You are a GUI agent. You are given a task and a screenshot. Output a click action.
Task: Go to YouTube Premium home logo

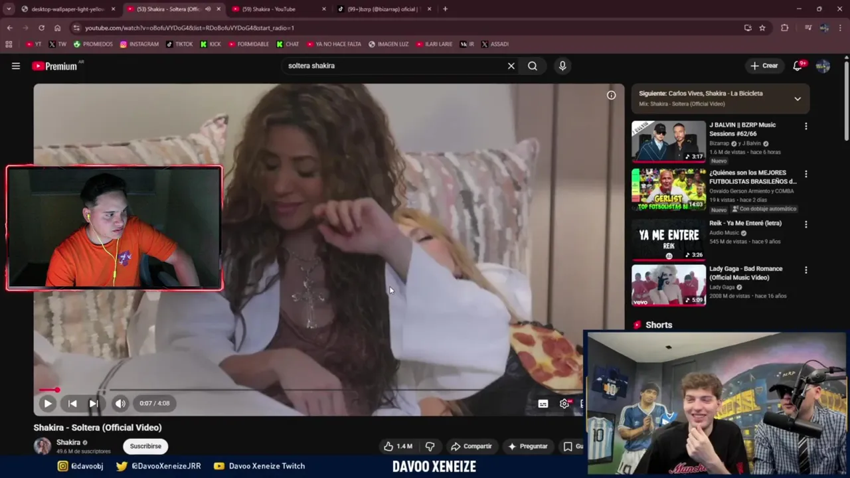click(x=54, y=66)
